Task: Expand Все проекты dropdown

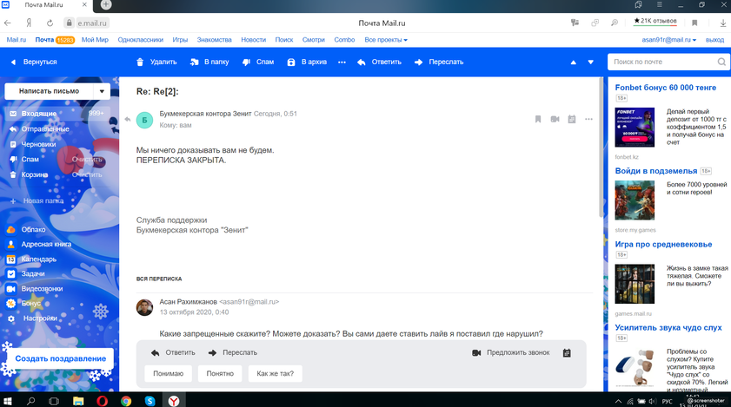Action: tap(386, 40)
